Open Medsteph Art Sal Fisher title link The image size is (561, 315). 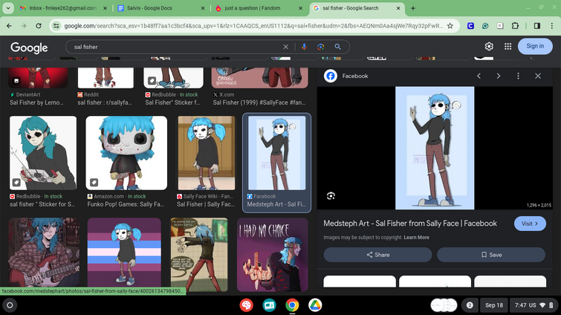tap(410, 224)
